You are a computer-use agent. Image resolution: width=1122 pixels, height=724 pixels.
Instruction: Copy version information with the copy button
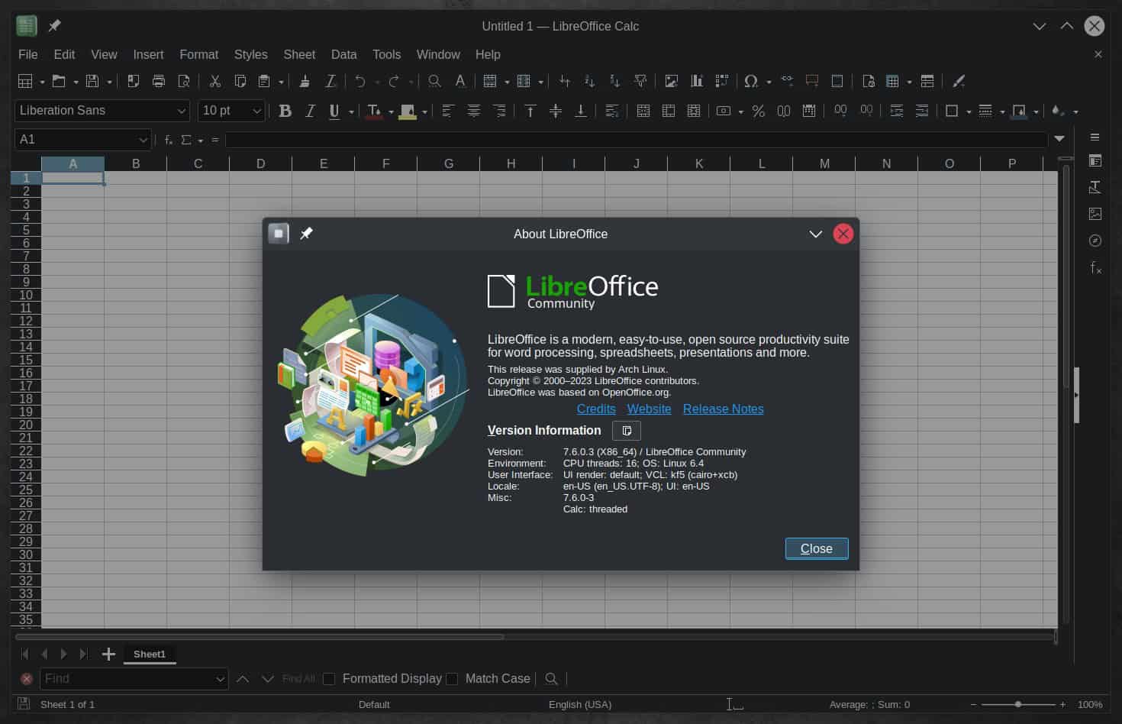(627, 431)
